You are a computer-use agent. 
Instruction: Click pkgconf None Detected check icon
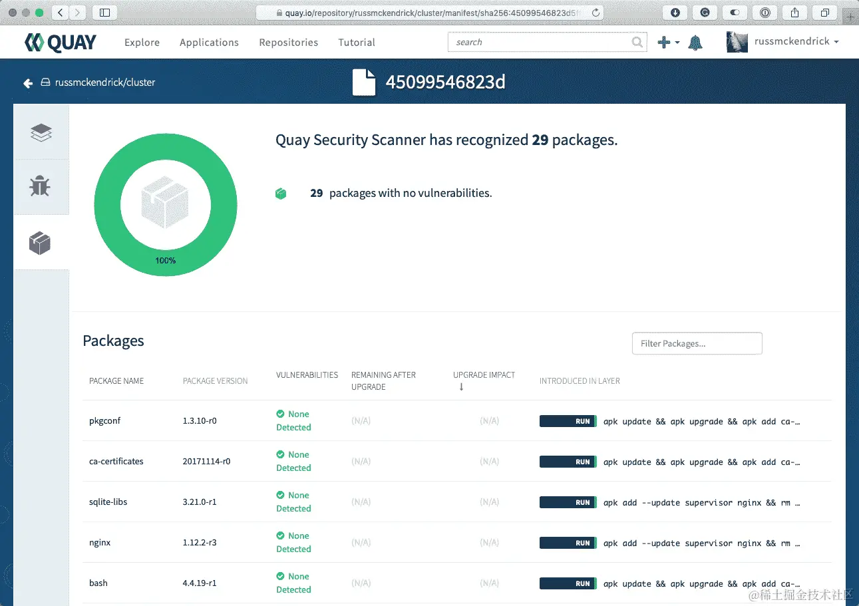(x=281, y=414)
